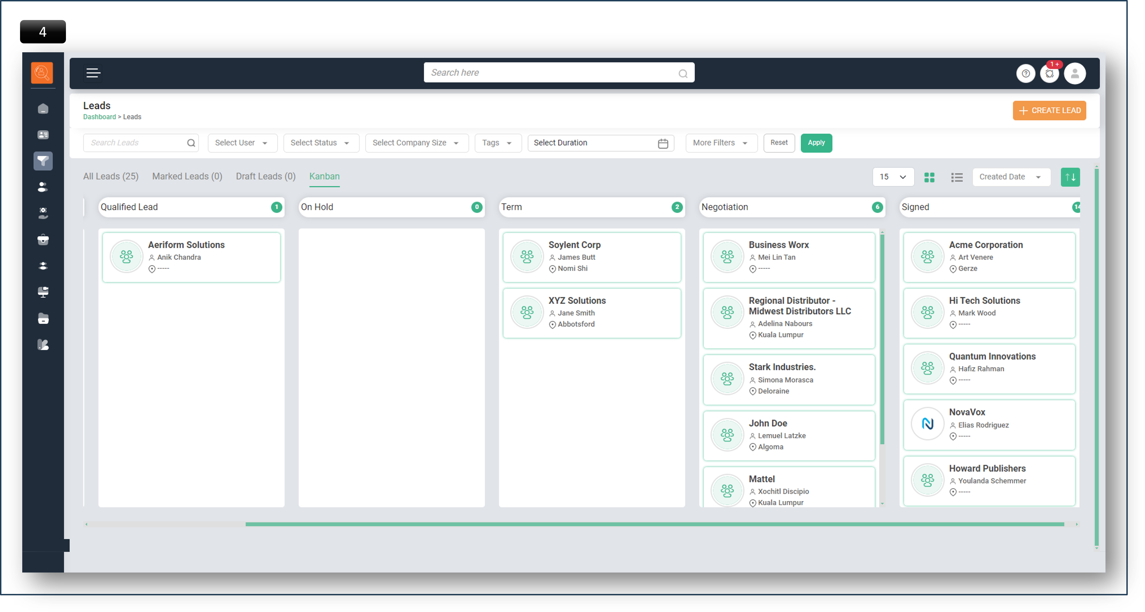
Task: Open the notifications icon with badge
Action: pyautogui.click(x=1050, y=74)
